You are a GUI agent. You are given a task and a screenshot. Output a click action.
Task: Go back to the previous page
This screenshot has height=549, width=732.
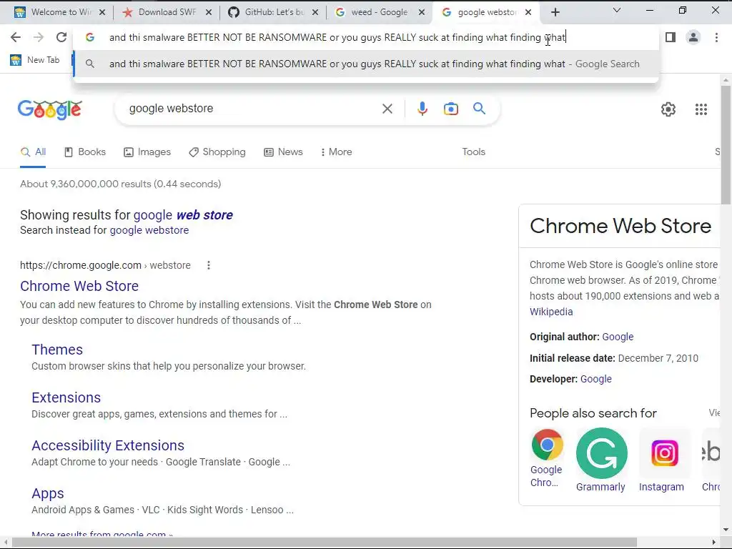coord(16,37)
